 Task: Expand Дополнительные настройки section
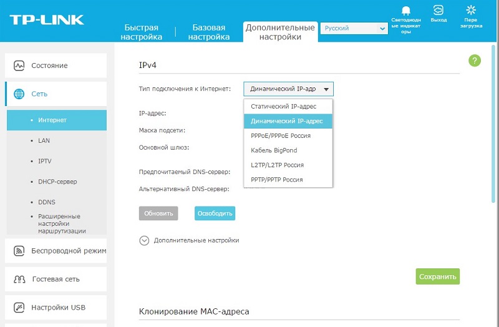145,240
